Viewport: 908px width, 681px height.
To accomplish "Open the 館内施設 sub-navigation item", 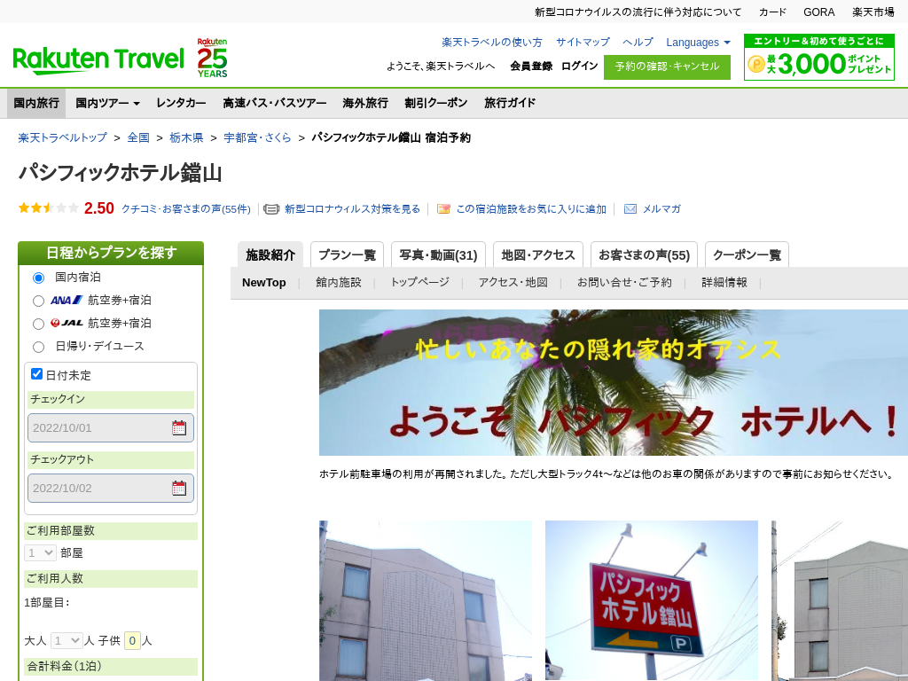I will click(338, 283).
